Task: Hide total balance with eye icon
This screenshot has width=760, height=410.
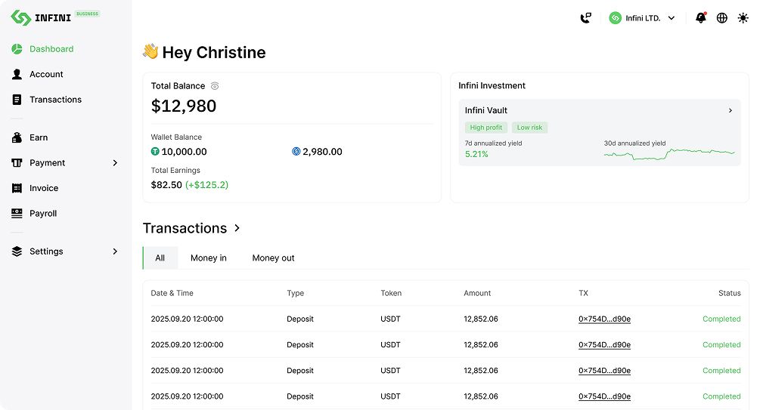Action: click(x=215, y=86)
